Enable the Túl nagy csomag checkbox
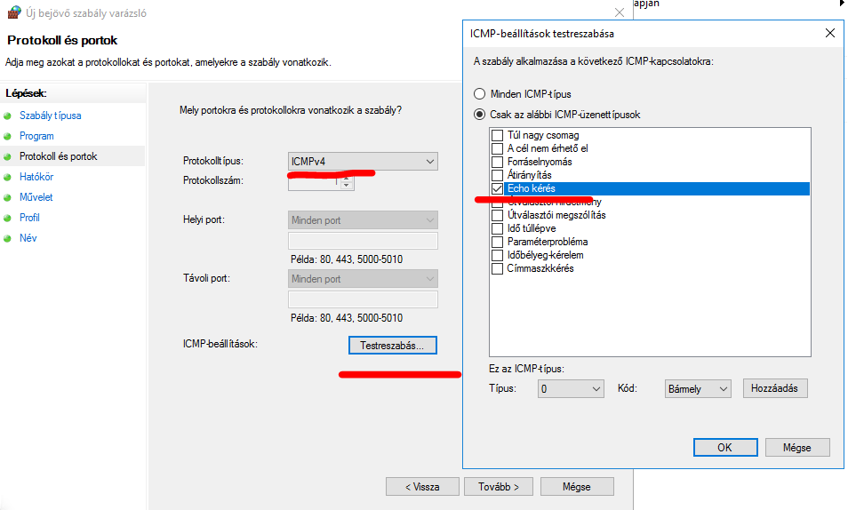The height and width of the screenshot is (510, 848). point(497,135)
